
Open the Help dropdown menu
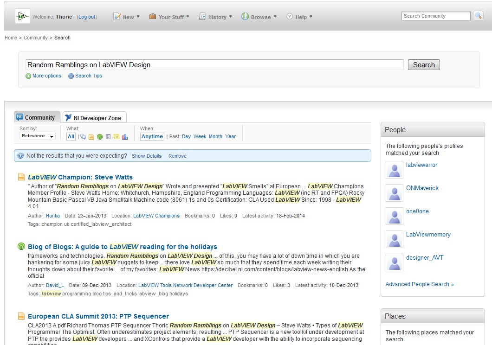tap(299, 17)
